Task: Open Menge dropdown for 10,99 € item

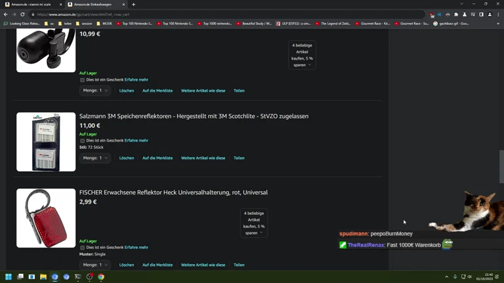Action: pos(94,90)
